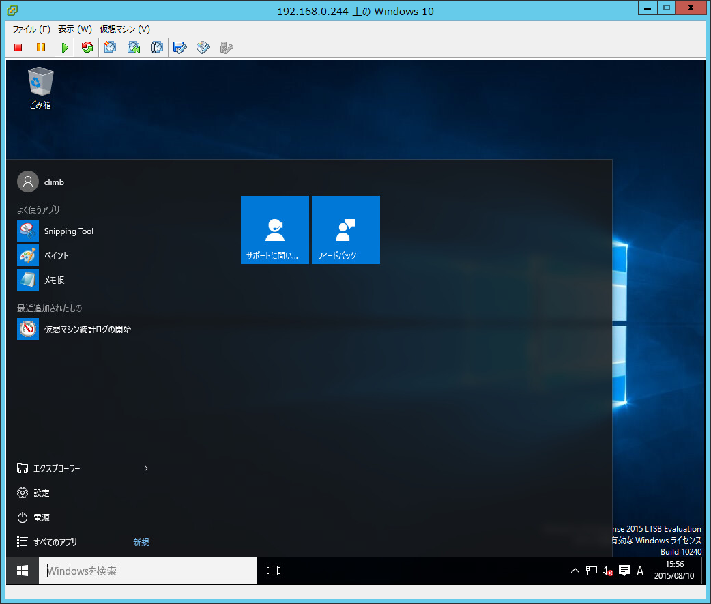Open the Task View taskbar button
This screenshot has width=711, height=604.
pos(274,571)
